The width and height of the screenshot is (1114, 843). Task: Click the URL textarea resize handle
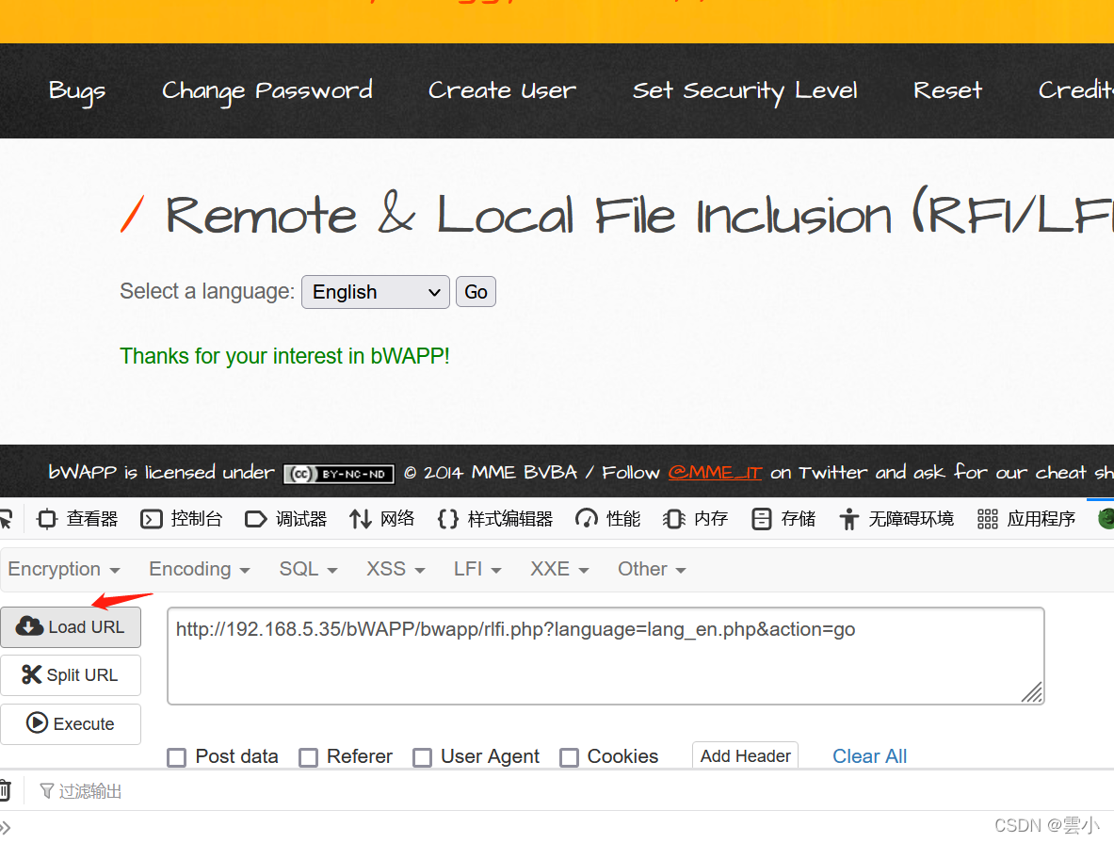point(1032,692)
